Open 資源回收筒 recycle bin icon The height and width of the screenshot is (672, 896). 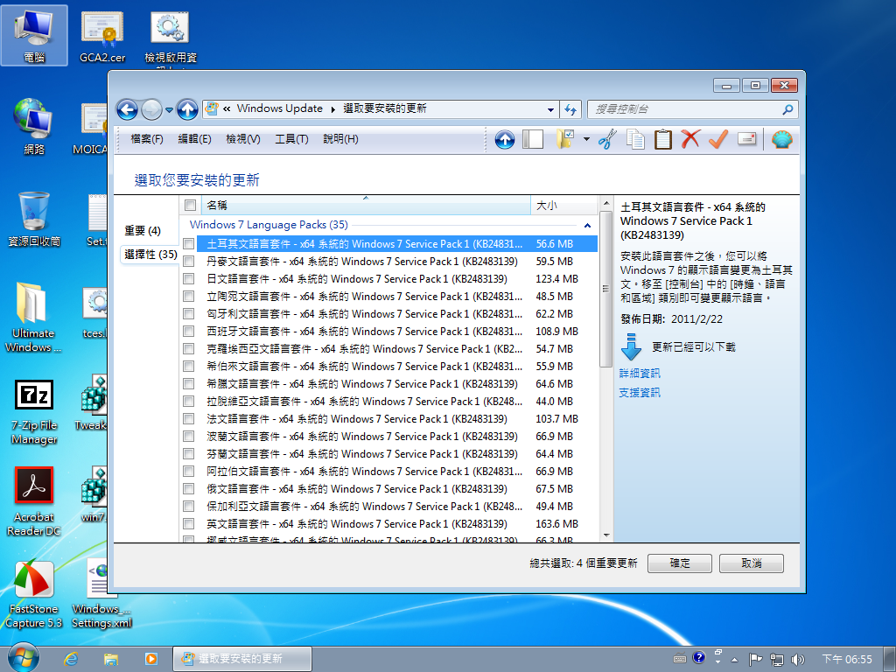34,220
